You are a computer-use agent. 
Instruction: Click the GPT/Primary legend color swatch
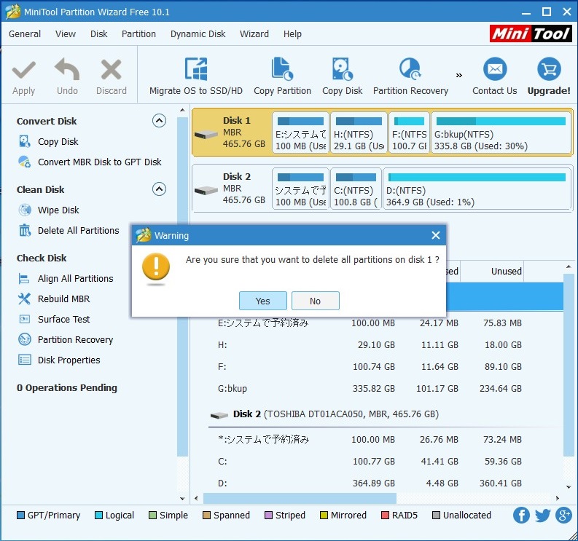pyautogui.click(x=20, y=516)
